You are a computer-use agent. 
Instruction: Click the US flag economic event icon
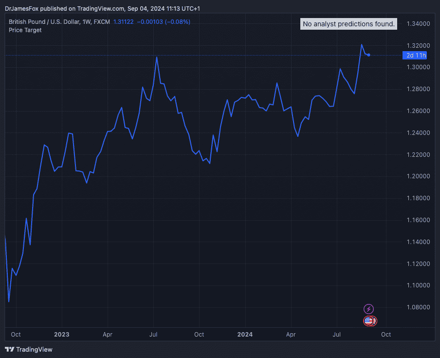click(369, 320)
